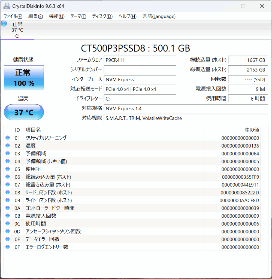Click the 健康状態 label
This screenshot has height=279, width=272.
pos(23,60)
